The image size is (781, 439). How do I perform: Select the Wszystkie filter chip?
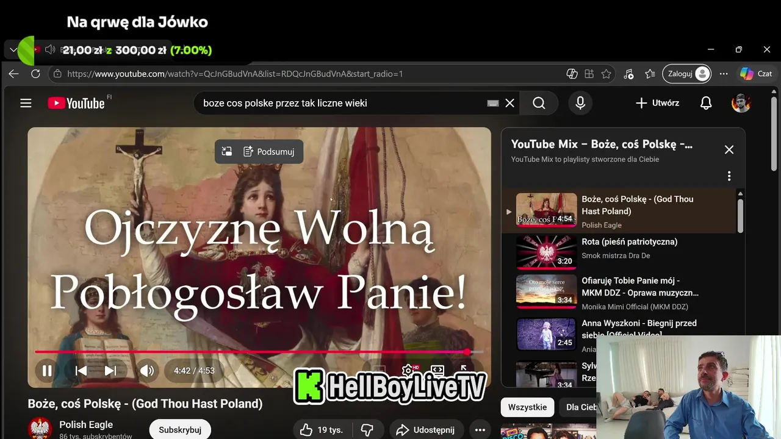point(527,407)
